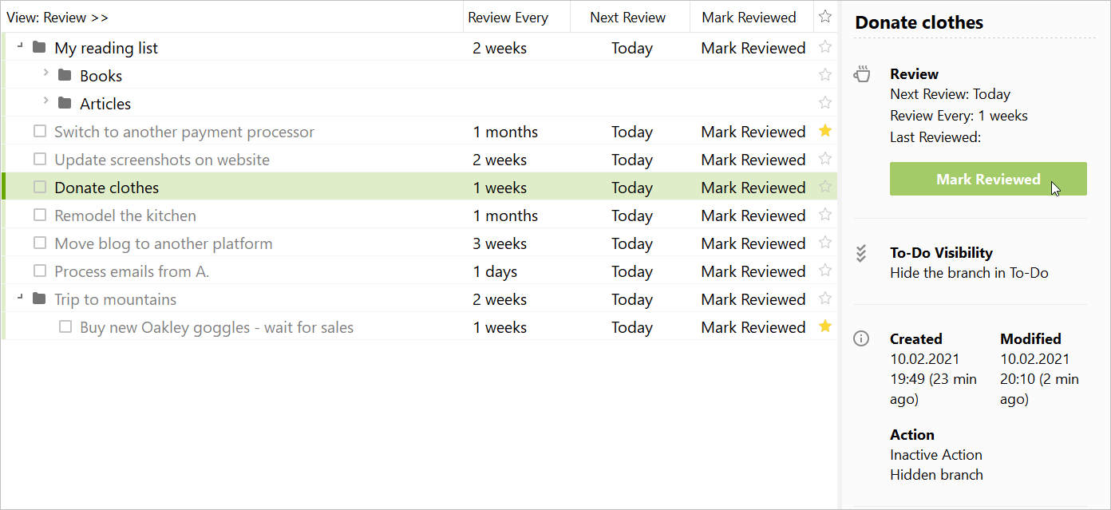This screenshot has height=510, width=1111.
Task: Star the Update screenshots on website task
Action: [x=824, y=159]
